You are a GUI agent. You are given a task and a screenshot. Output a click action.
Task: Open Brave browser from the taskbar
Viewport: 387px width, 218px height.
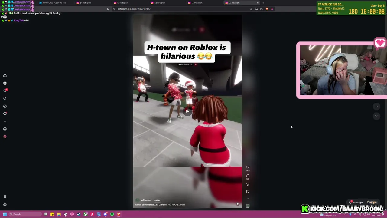119,214
